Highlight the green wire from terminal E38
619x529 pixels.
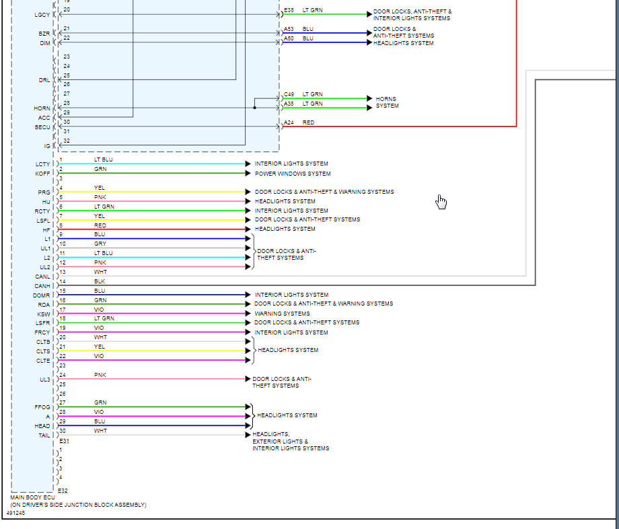(x=325, y=14)
